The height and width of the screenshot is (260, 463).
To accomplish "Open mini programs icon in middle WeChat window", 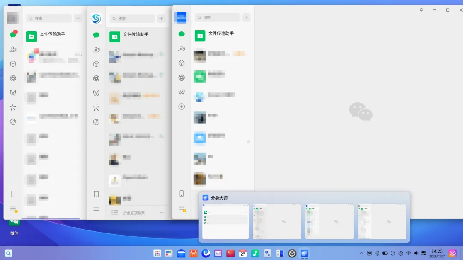I will tap(96, 122).
